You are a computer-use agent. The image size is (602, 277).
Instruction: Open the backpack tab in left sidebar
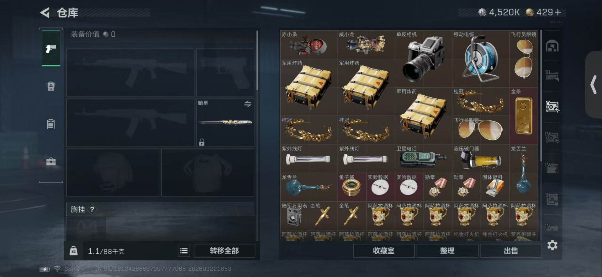pos(51,86)
